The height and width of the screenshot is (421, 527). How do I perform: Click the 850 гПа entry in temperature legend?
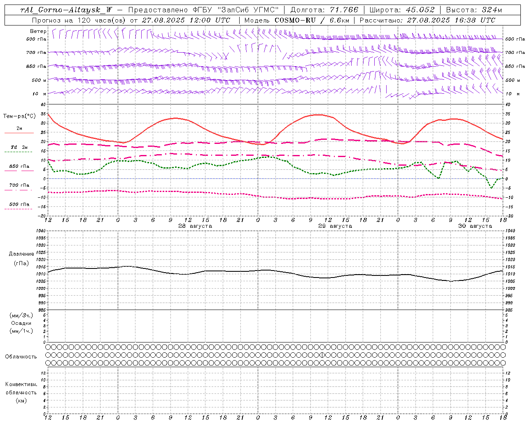(19, 167)
